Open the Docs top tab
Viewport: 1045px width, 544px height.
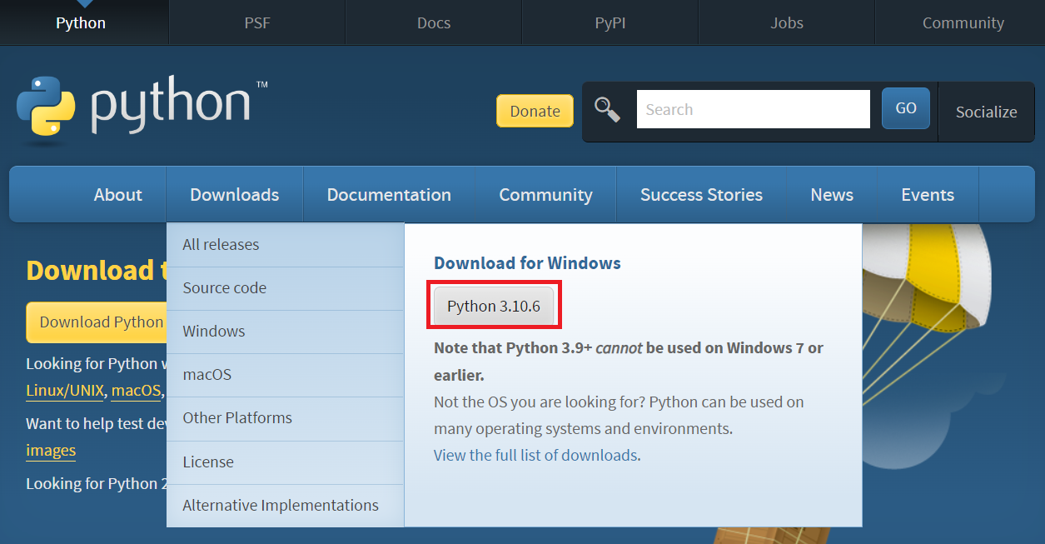point(434,22)
